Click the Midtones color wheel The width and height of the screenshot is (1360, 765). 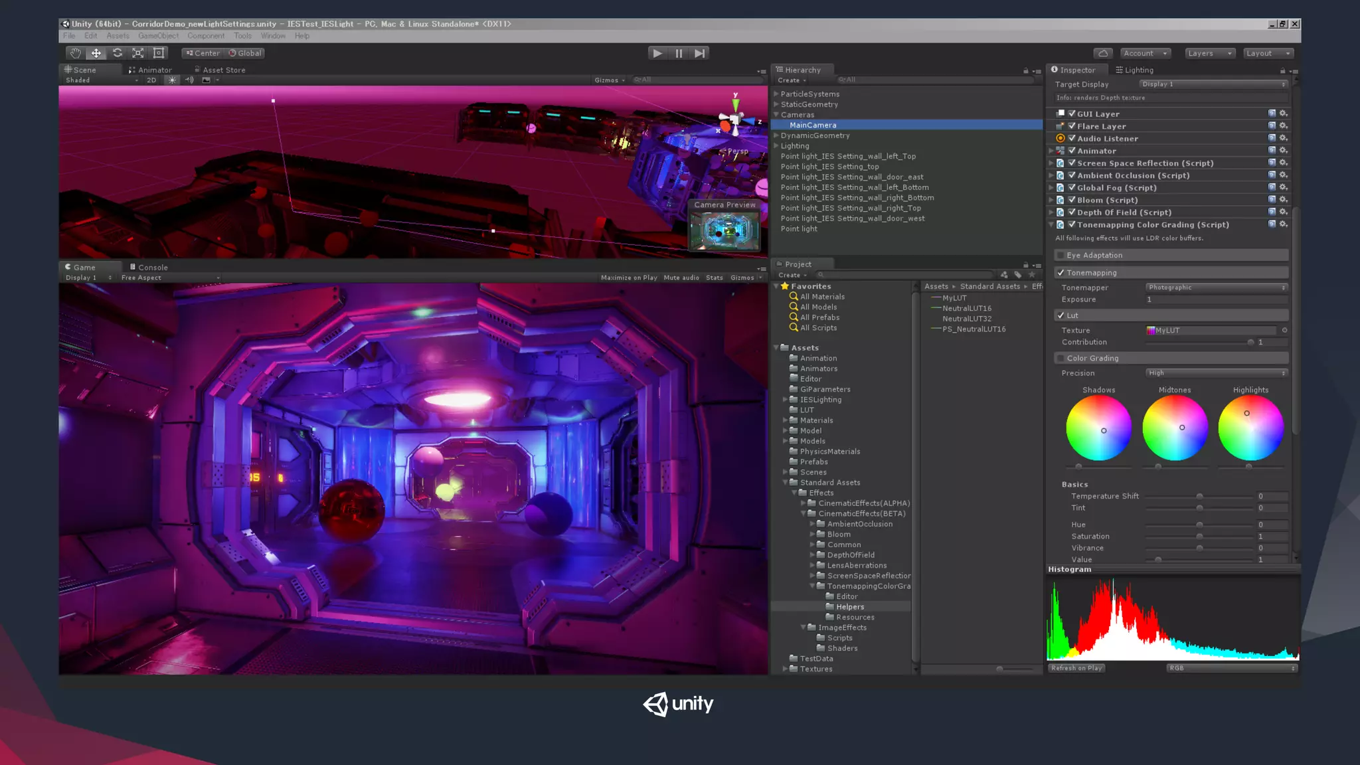tap(1175, 428)
